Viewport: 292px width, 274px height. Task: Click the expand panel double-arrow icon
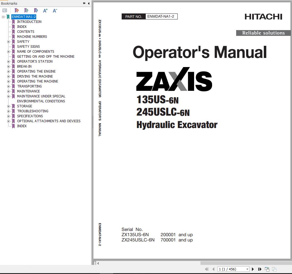pyautogui.click(x=84, y=3)
